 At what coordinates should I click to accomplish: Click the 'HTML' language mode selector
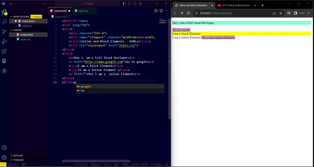126,164
